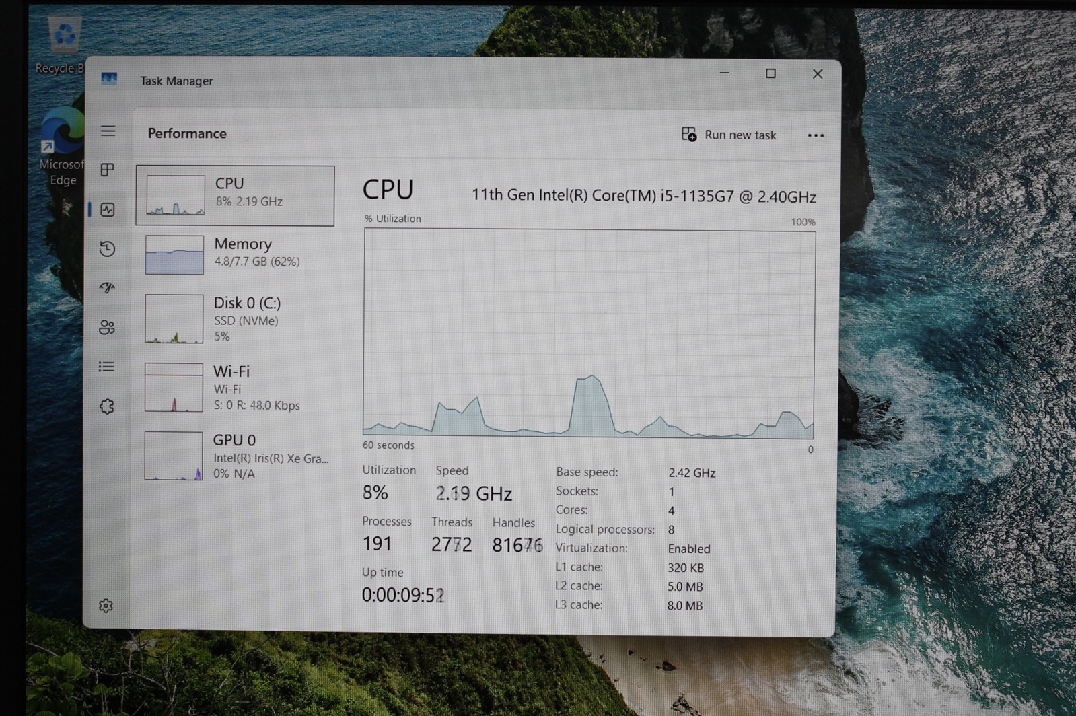Viewport: 1076px width, 716px height.
Task: Click the processor name i5-1135G7 text
Action: coord(643,196)
